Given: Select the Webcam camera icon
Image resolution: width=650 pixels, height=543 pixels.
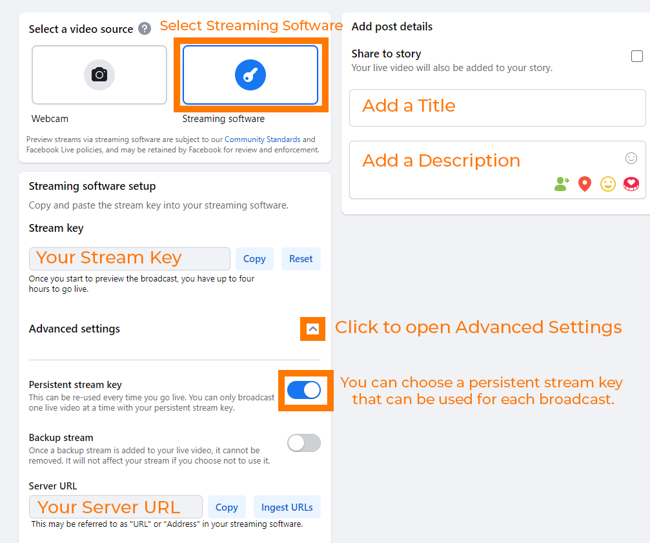Looking at the screenshot, I should coord(99,75).
